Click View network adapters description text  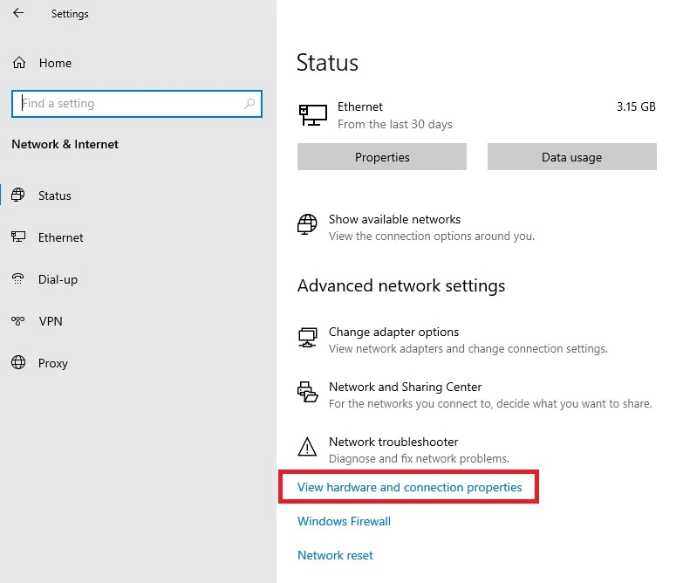[x=468, y=348]
